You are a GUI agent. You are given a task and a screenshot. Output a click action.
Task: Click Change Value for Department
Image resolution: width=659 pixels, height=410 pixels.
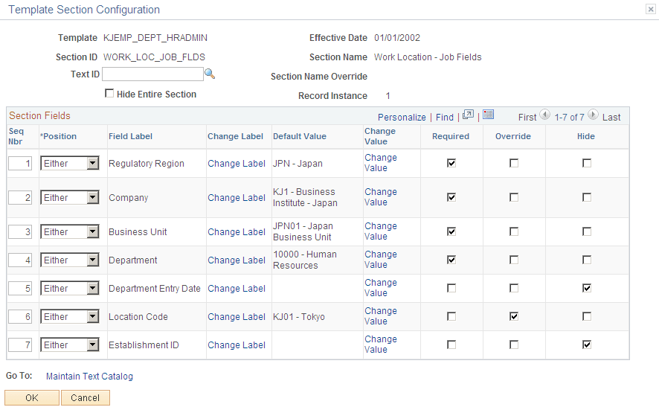[381, 260]
